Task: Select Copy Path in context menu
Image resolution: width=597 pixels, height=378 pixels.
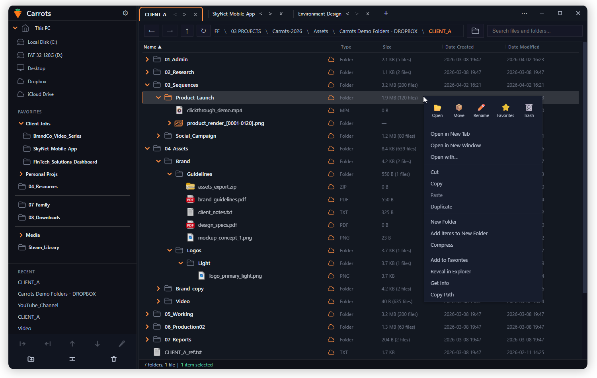Action: 442,295
